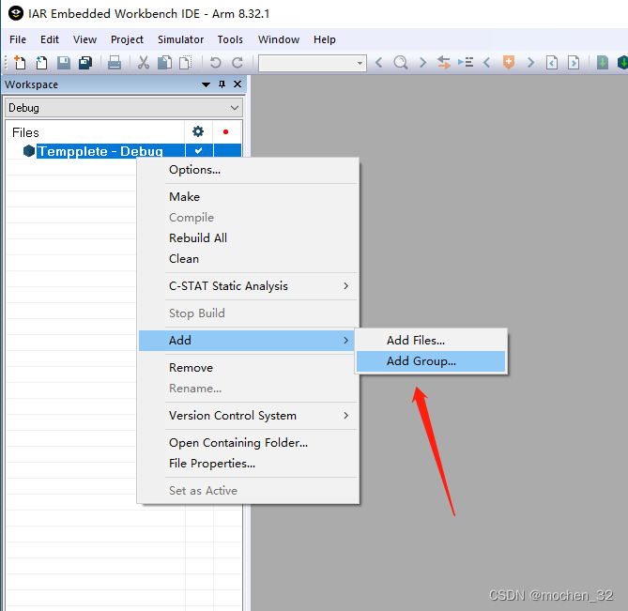
Task: Click the Paste toolbar icon
Action: click(x=186, y=63)
